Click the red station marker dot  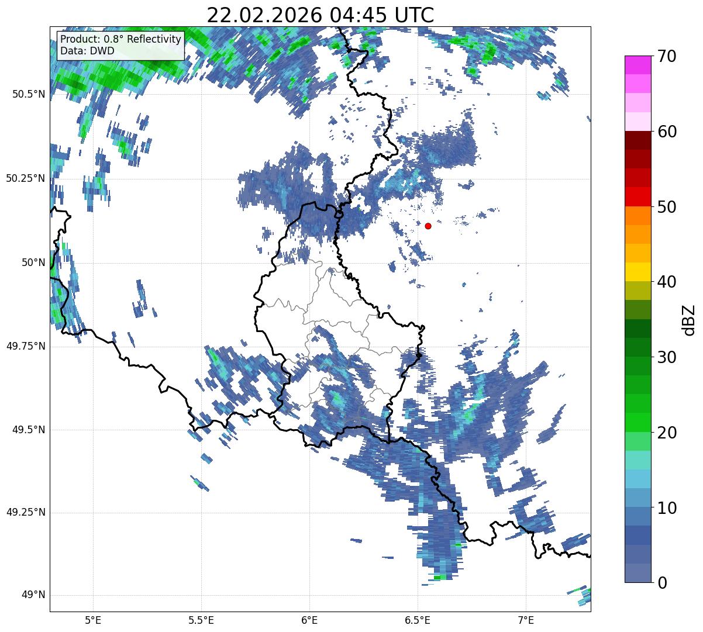coord(428,226)
